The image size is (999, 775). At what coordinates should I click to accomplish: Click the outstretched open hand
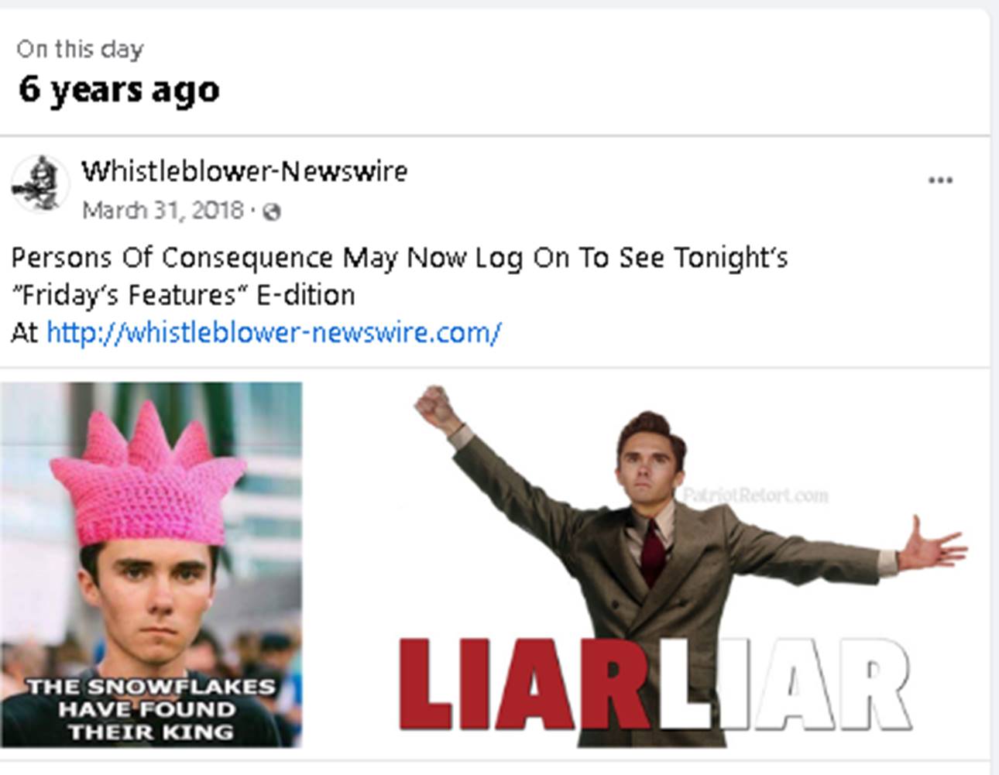935,544
